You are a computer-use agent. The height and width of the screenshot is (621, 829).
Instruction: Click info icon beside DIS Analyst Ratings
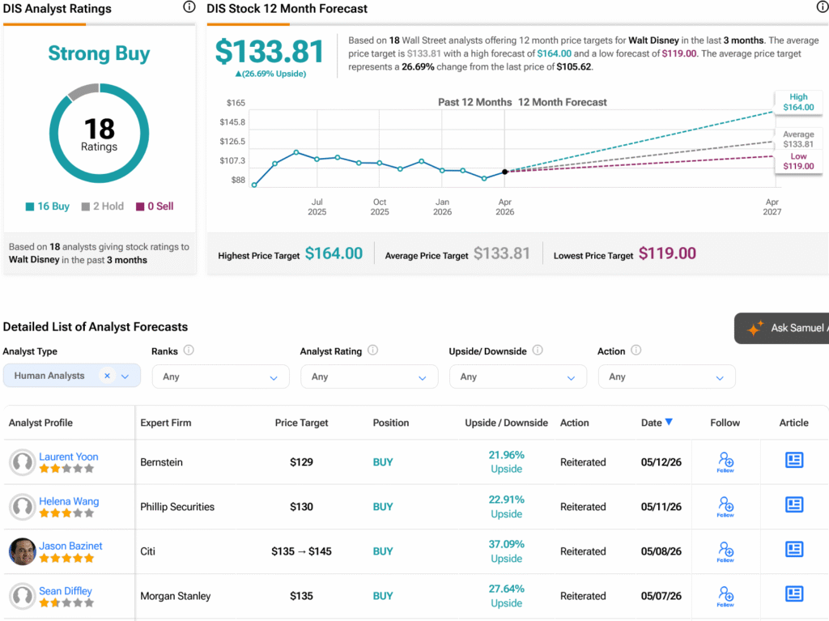coord(189,6)
